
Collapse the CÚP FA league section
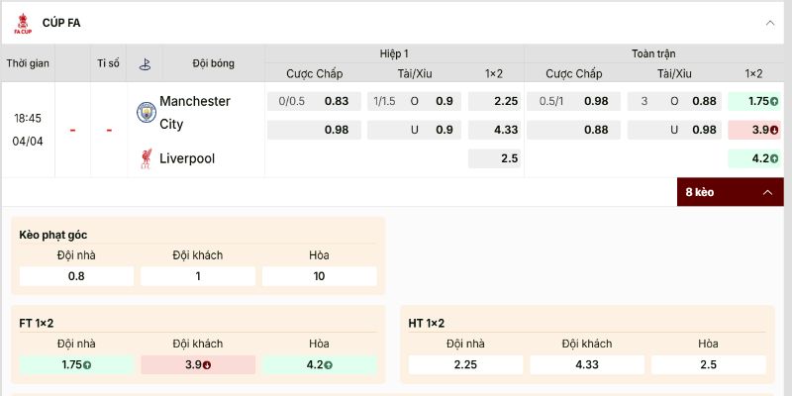pos(770,23)
